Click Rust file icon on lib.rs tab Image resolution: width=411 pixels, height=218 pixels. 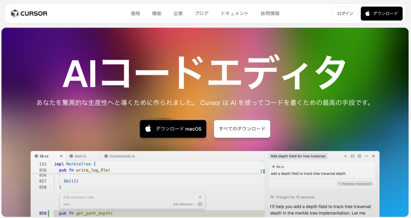36,156
